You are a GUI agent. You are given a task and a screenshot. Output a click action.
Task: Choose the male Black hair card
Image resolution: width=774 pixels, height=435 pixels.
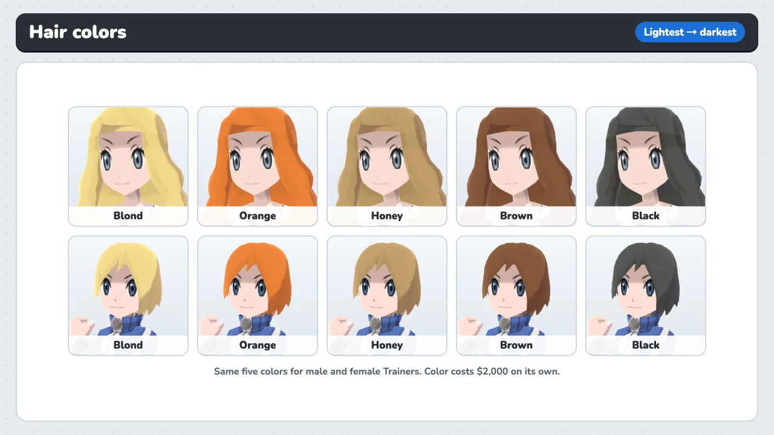tap(646, 295)
